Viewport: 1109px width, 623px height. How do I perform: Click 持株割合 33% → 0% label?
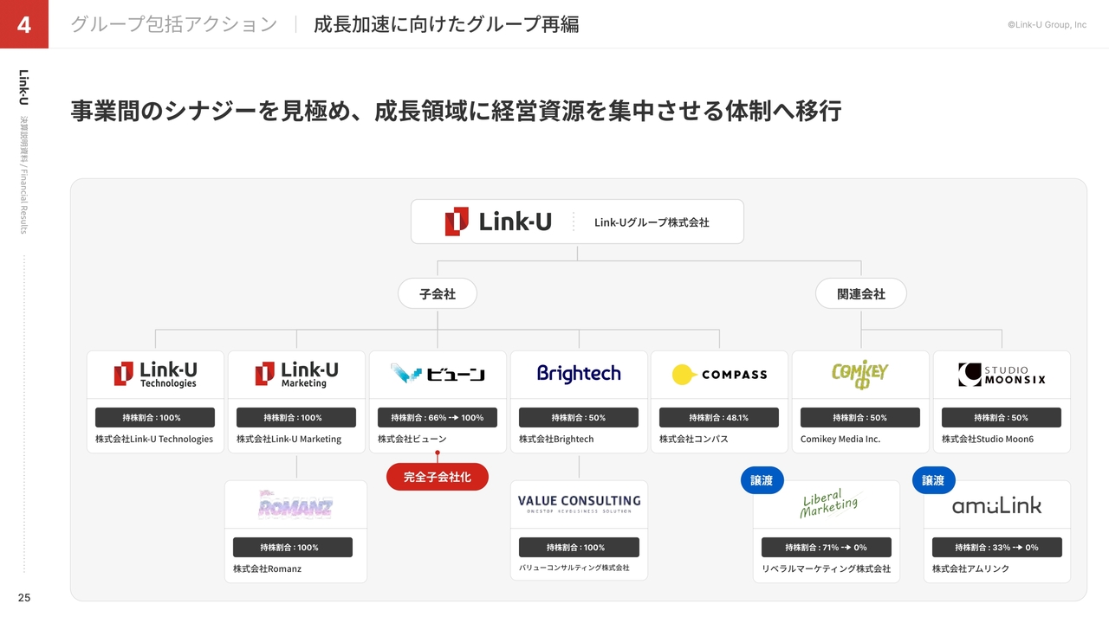tap(997, 548)
